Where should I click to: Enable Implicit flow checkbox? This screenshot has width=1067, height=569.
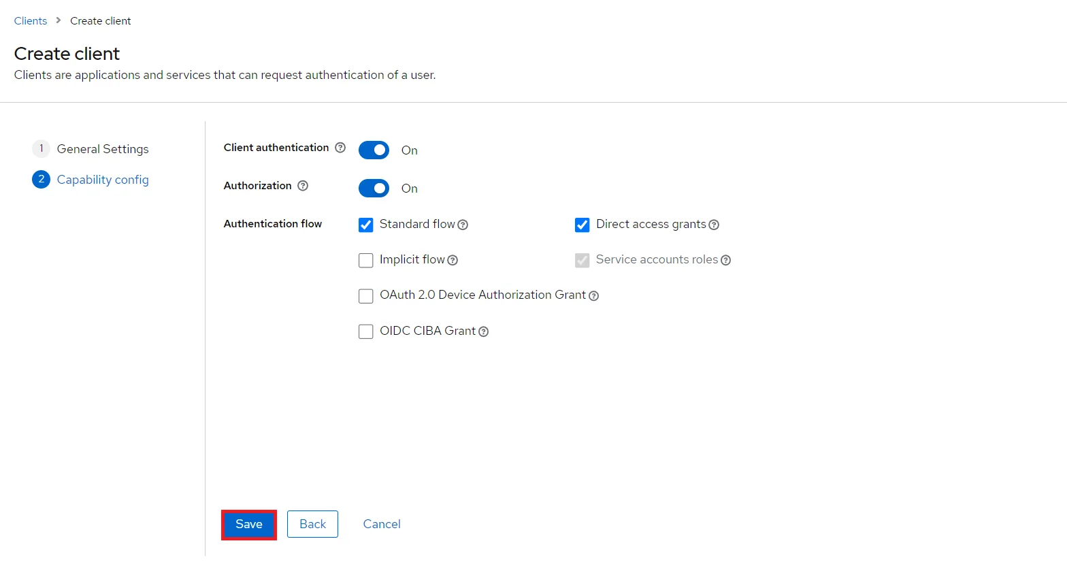click(366, 260)
